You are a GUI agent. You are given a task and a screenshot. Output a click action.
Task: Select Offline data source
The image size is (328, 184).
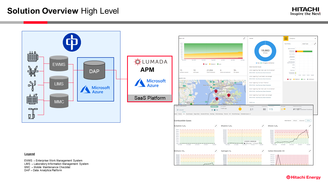tap(308, 120)
